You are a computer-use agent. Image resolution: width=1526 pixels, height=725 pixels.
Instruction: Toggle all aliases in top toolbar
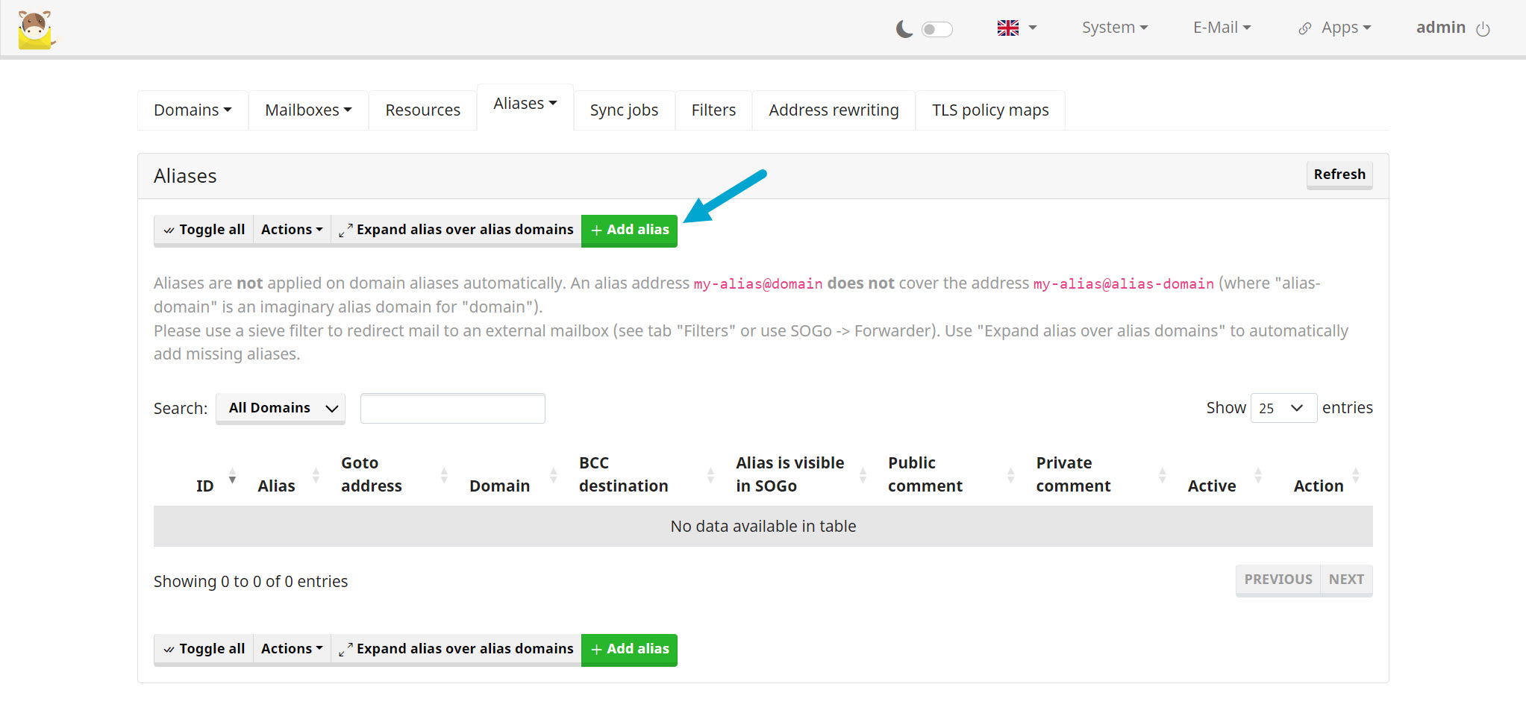[204, 230]
